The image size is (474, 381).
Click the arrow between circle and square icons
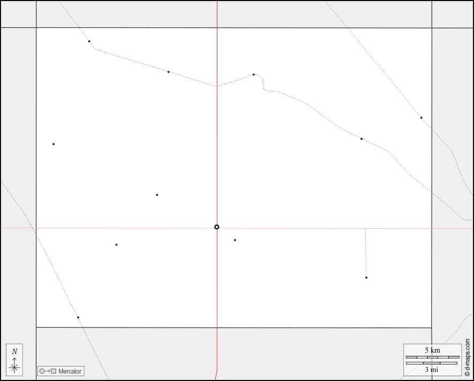tap(48, 371)
